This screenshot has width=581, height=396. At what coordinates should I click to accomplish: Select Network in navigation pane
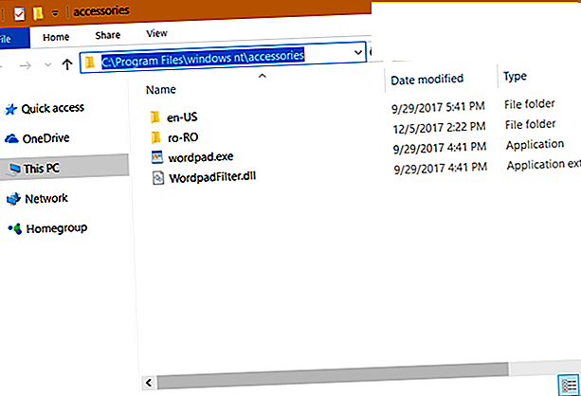(x=46, y=199)
